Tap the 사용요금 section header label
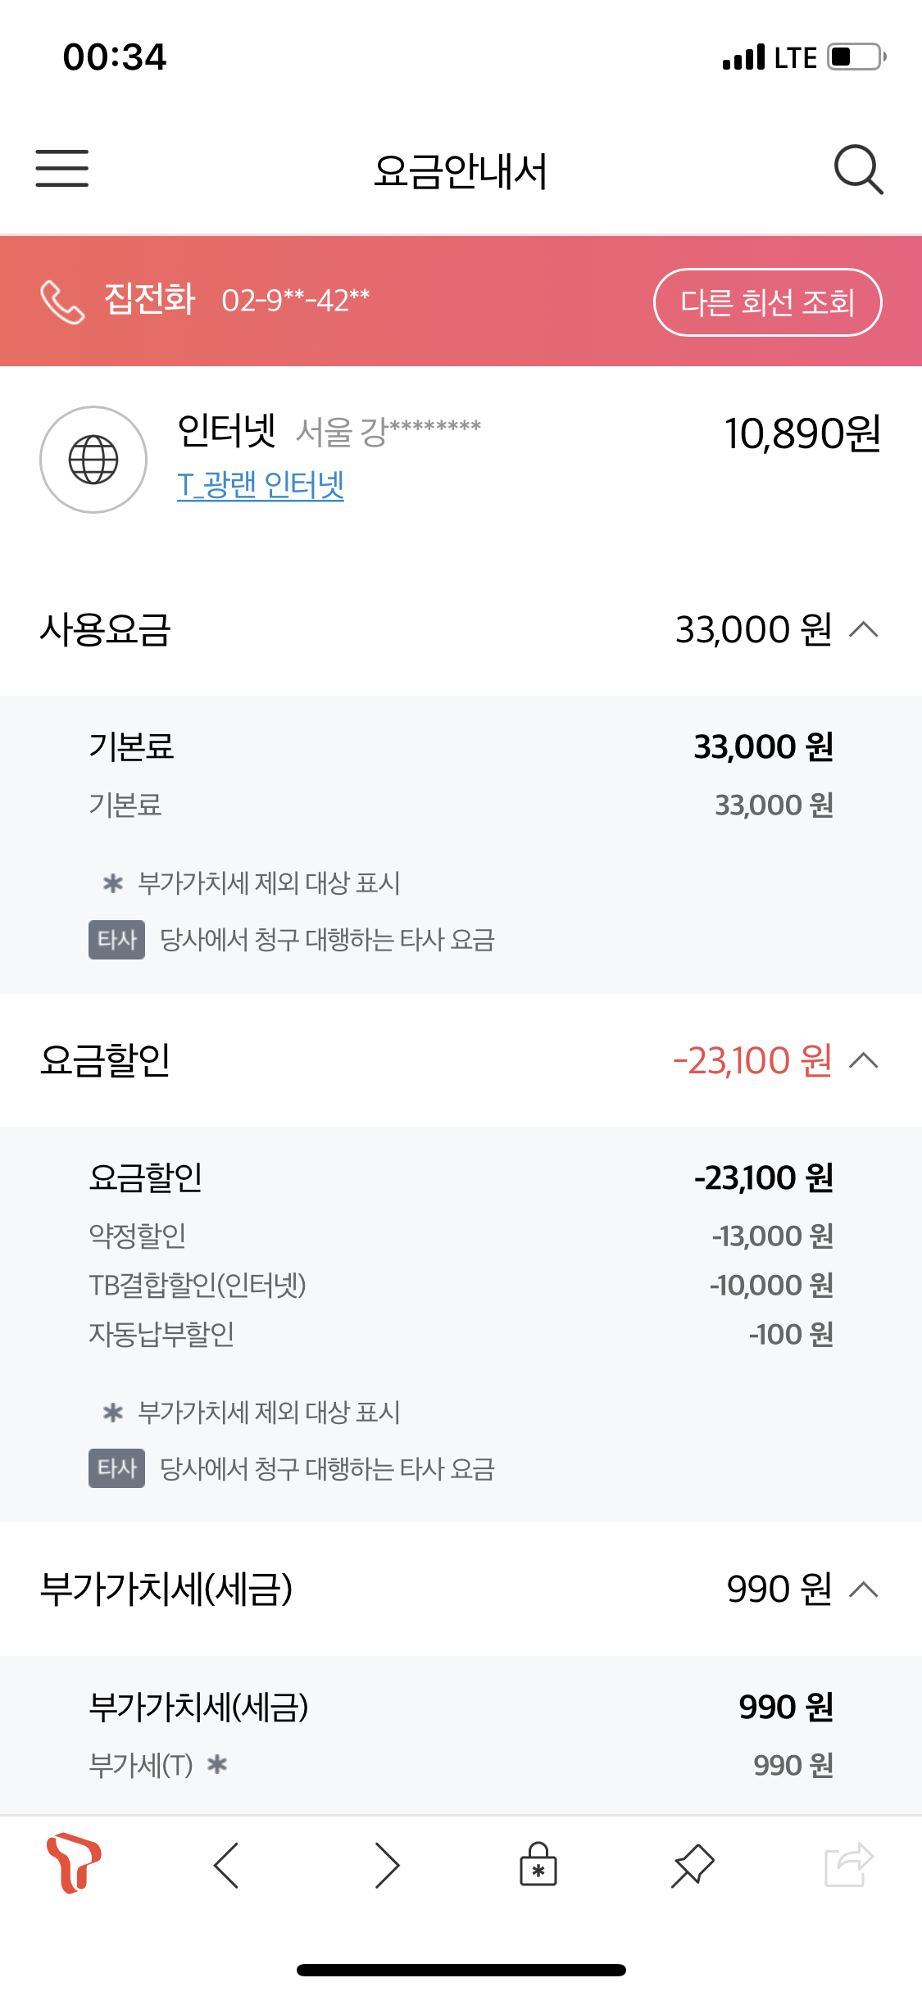Image resolution: width=922 pixels, height=1996 pixels. click(x=106, y=630)
